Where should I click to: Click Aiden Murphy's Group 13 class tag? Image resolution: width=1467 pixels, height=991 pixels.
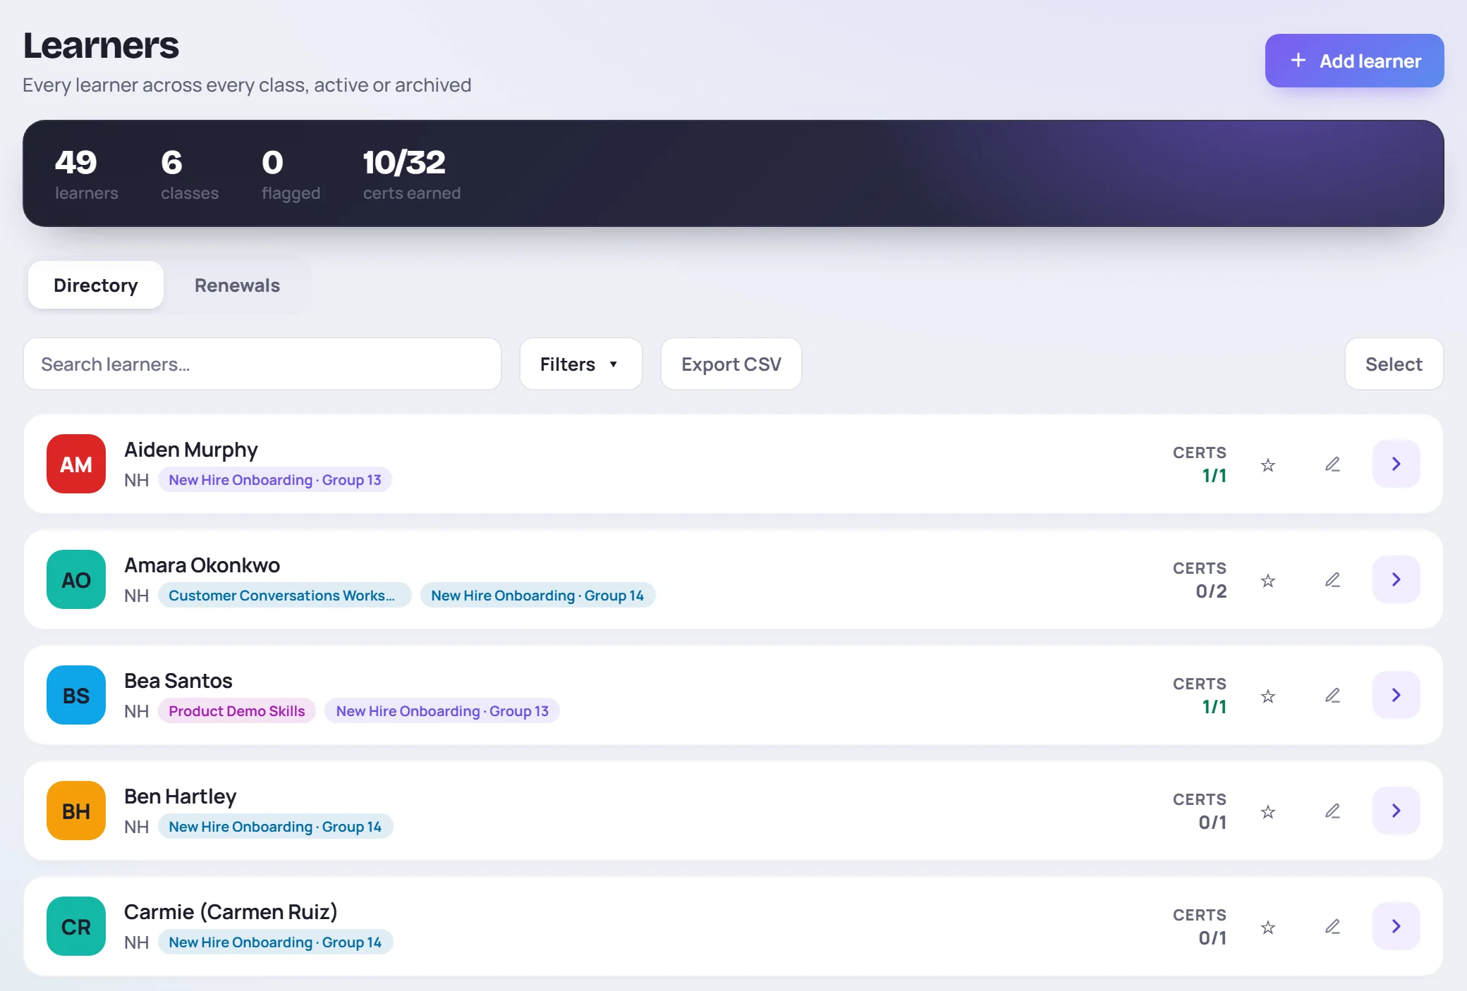point(275,480)
